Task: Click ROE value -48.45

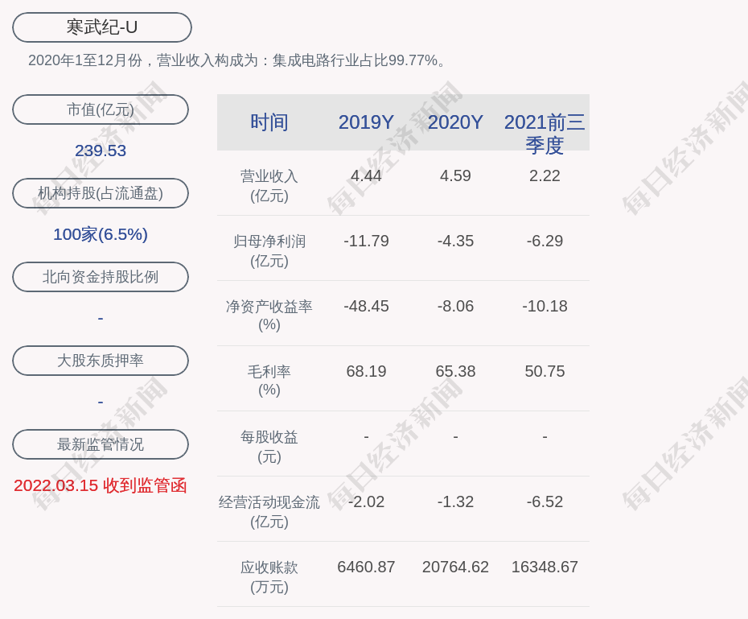Action: pos(367,306)
